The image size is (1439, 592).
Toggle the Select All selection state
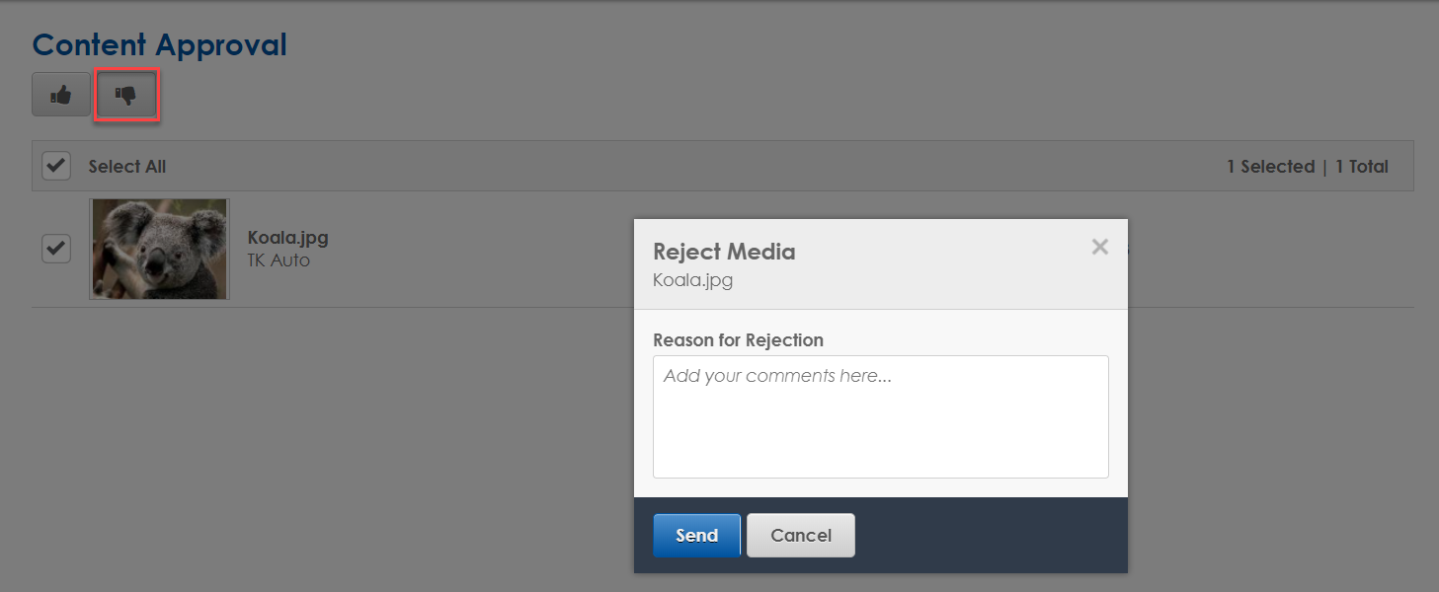click(55, 166)
